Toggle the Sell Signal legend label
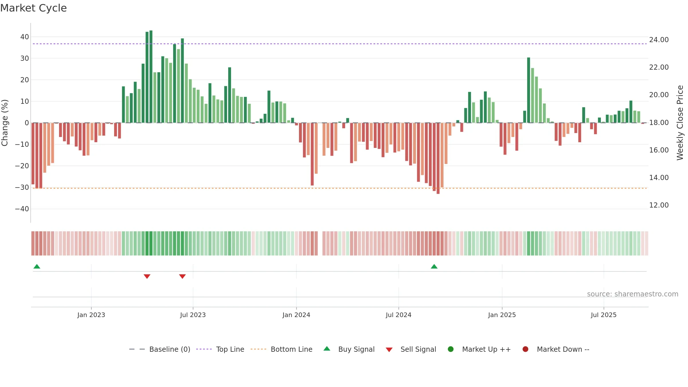 (x=418, y=349)
